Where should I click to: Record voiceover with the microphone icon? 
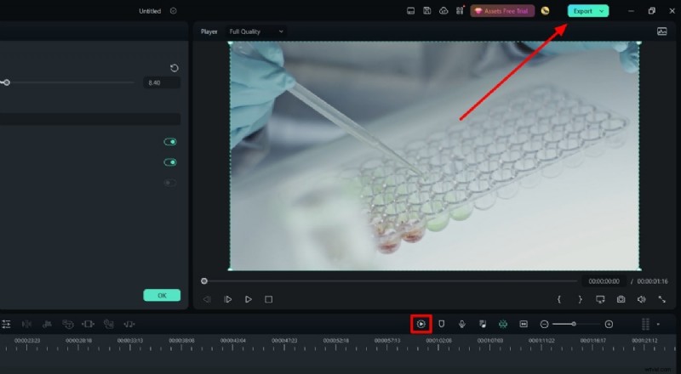tap(461, 324)
